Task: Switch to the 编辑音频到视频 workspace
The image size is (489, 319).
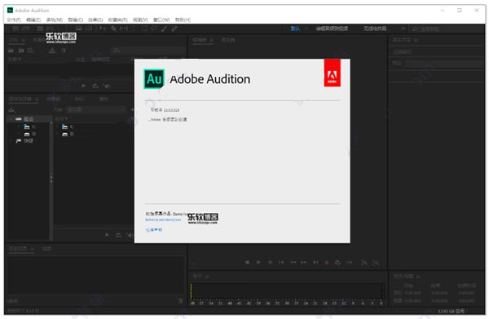Action: click(x=332, y=29)
